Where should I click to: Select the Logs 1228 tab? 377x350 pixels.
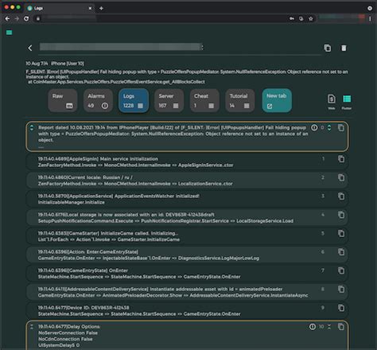pyautogui.click(x=134, y=100)
